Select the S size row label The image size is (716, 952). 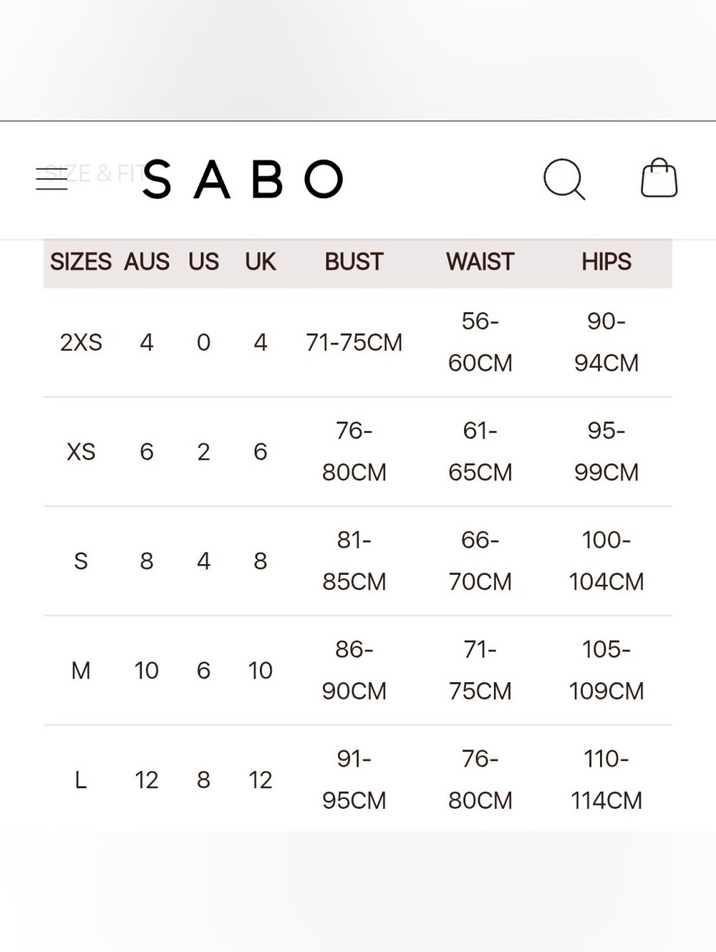point(81,561)
